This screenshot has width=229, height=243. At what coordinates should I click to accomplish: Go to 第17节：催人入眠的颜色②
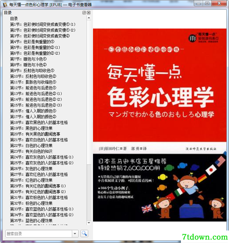point(33,117)
